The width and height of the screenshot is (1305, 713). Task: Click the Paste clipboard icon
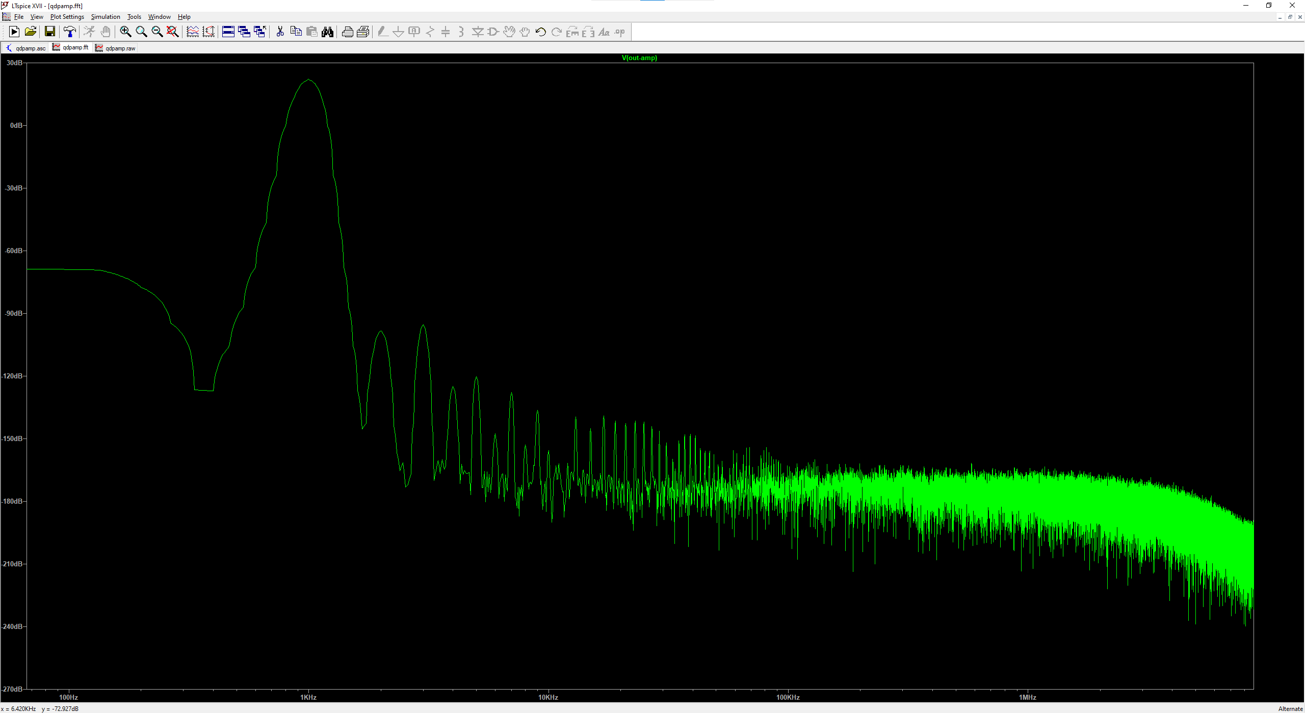pyautogui.click(x=311, y=32)
